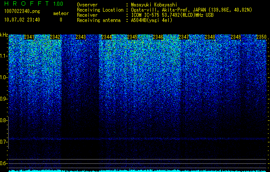This screenshot has width=270, height=172.
Task: Click the kHz axis unit label
Action: [4, 35]
